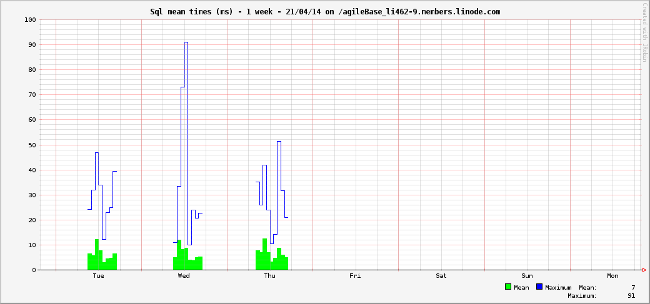Click the red arrow at x-axis end

coord(644,270)
